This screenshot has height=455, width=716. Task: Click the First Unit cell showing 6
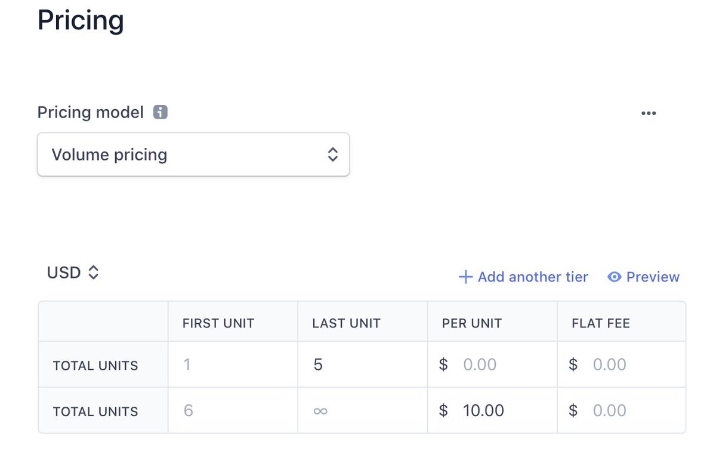click(x=233, y=410)
